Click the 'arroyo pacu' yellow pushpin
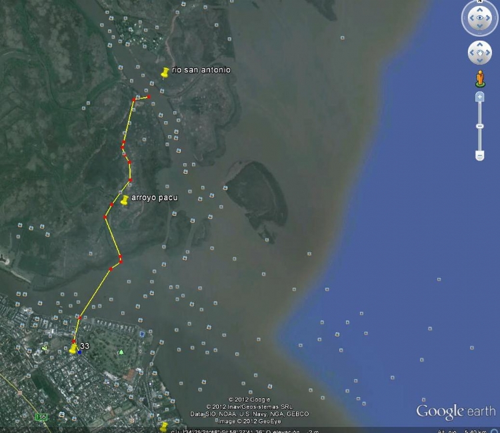Screen dimensions: 500x433 125,200
